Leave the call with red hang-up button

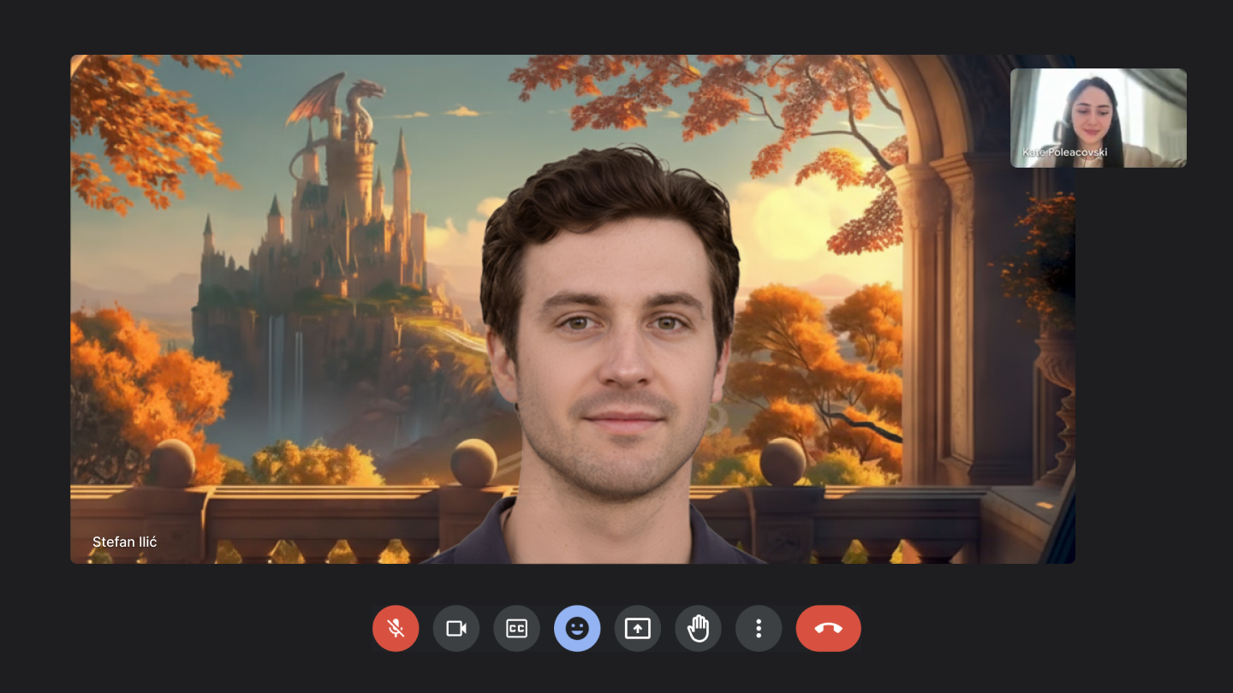(828, 629)
